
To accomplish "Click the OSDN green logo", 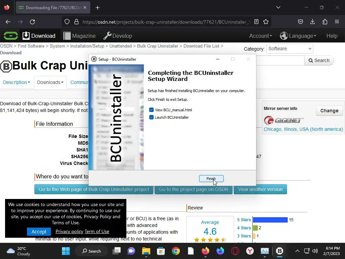I will click(11, 36).
